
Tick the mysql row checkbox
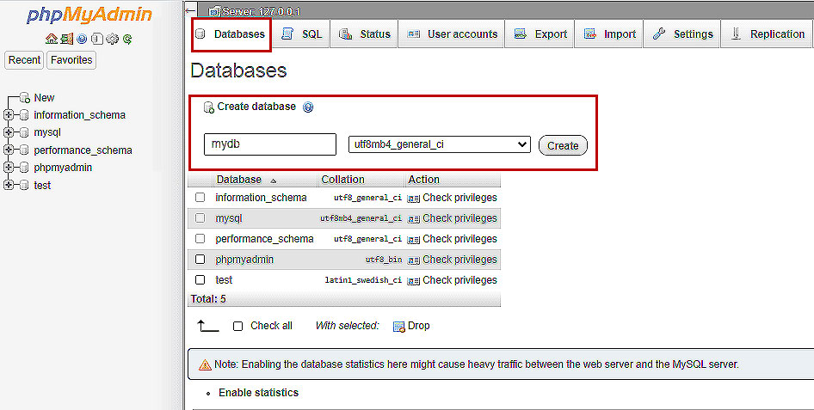pos(200,218)
